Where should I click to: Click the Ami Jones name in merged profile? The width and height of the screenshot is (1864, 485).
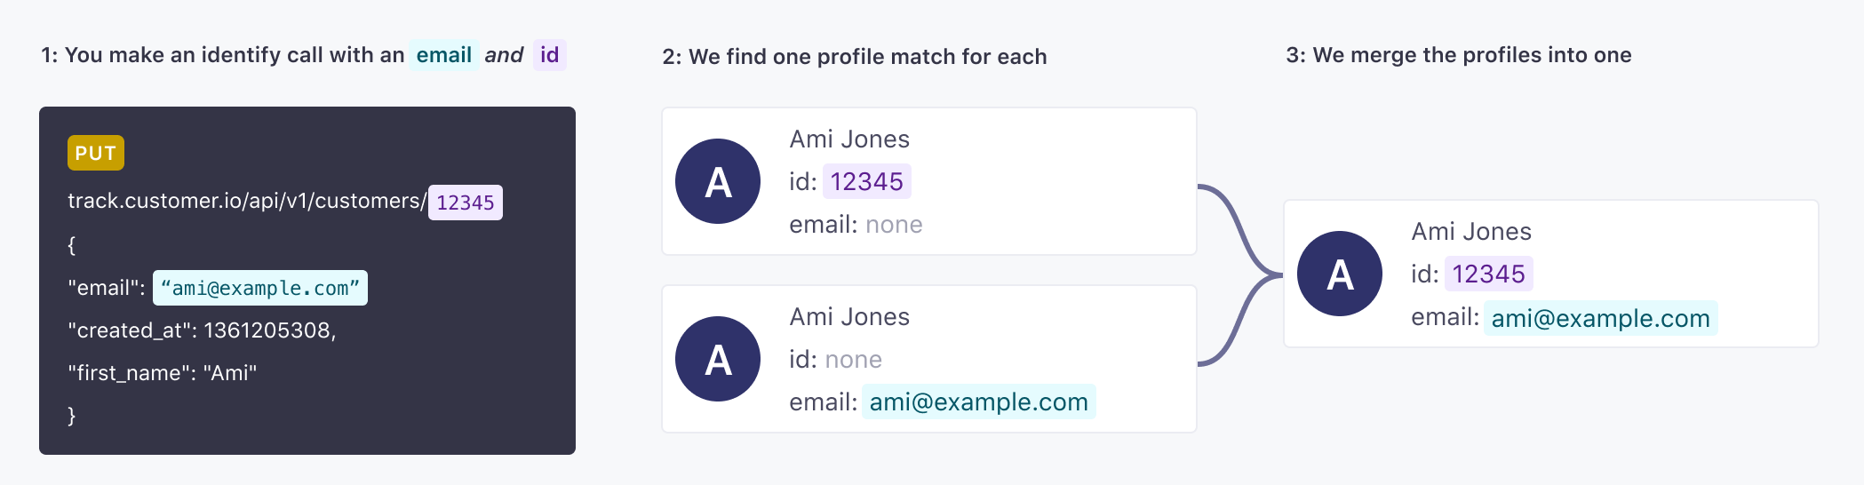click(1471, 232)
